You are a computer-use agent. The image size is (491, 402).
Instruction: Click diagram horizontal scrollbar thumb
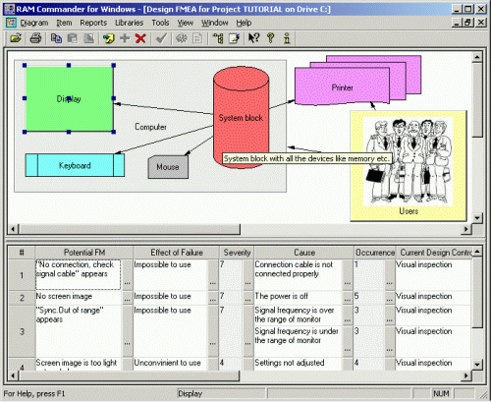pos(130,229)
